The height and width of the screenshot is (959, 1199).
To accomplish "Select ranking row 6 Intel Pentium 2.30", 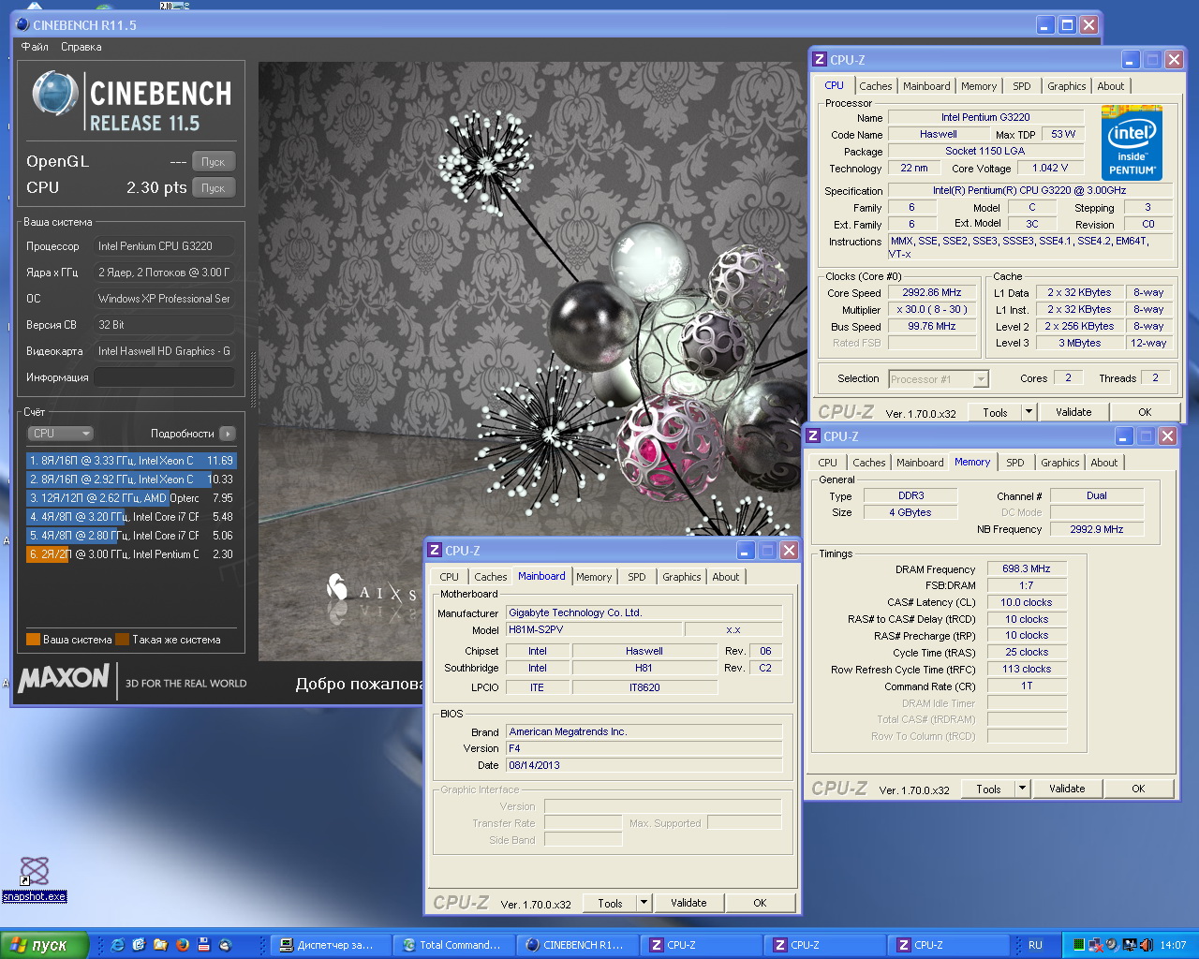I will 131,554.
